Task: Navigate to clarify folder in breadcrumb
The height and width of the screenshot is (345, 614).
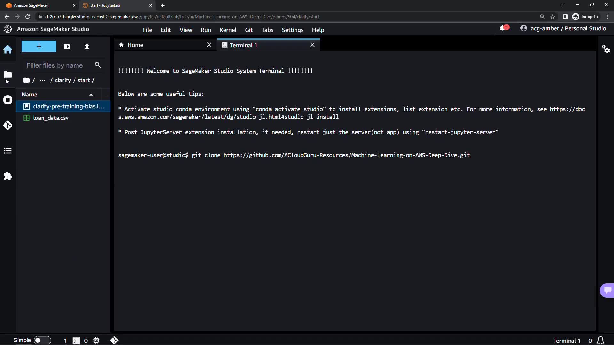Action: [63, 80]
